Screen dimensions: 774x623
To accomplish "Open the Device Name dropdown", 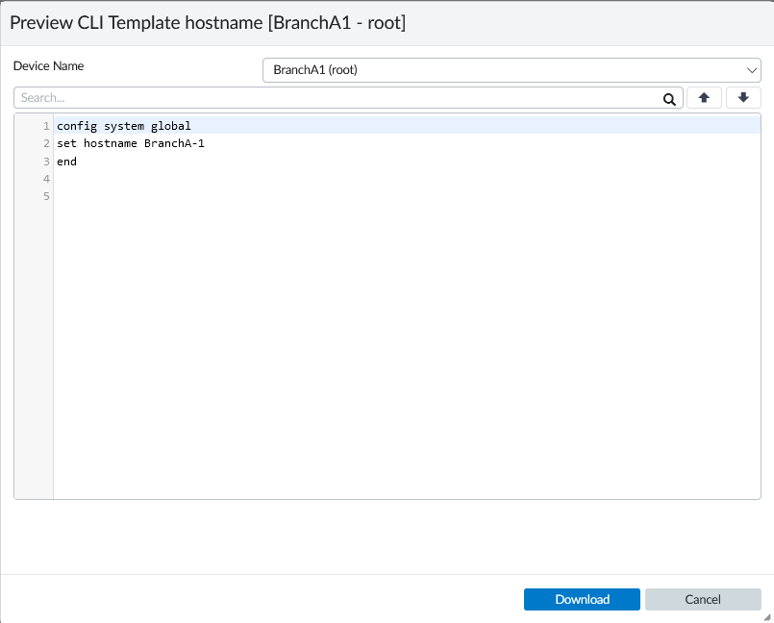I will pos(511,70).
